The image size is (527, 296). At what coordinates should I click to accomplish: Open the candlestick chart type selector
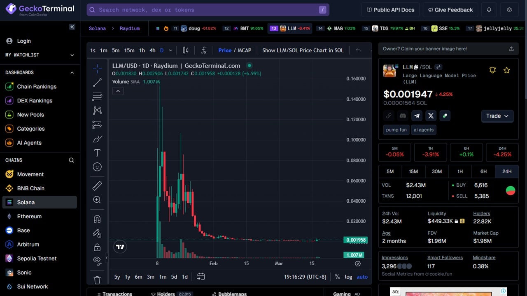[x=186, y=50]
